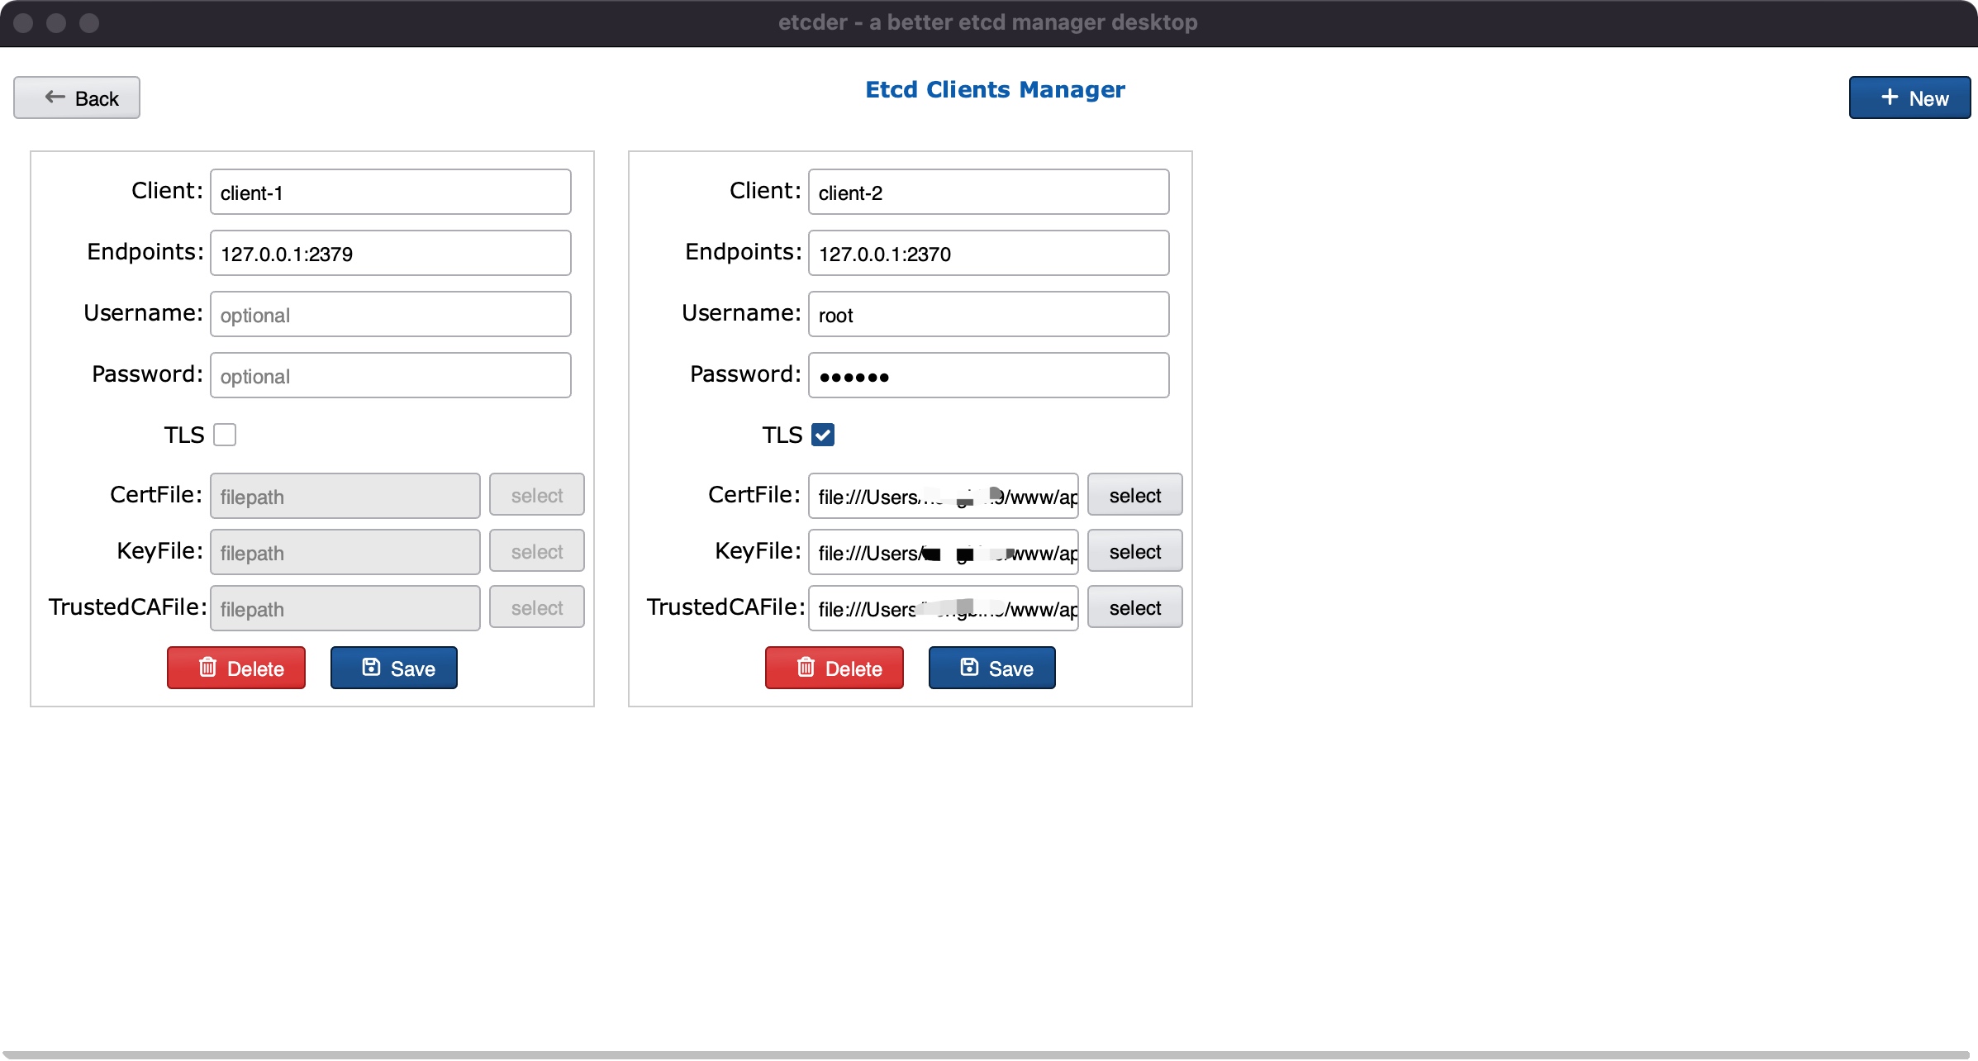Click floppy disk icon in client-1 Save button
Image resolution: width=1978 pixels, height=1061 pixels.
(x=372, y=667)
